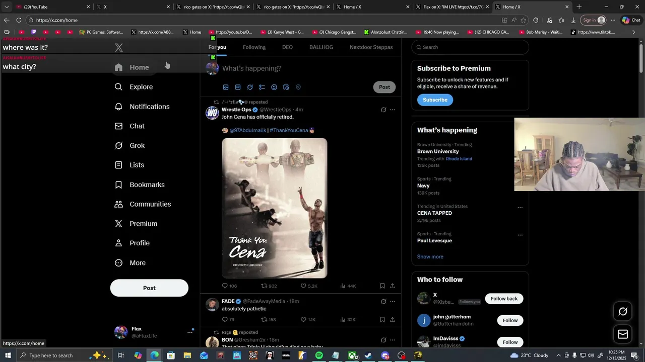Open Edge downloads icon

click(x=573, y=20)
